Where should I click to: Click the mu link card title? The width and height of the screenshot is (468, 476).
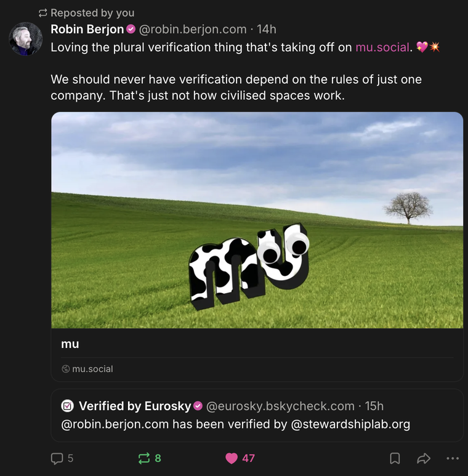pyautogui.click(x=70, y=344)
